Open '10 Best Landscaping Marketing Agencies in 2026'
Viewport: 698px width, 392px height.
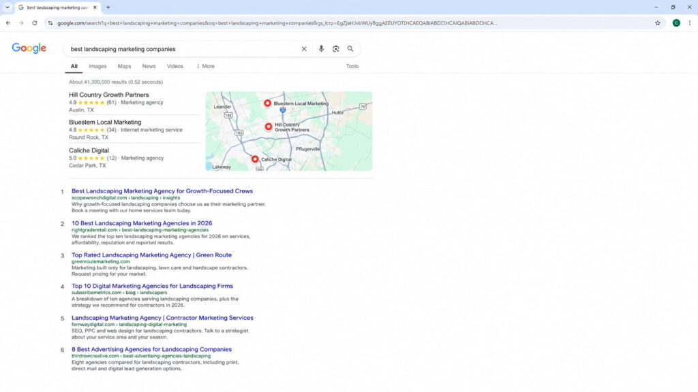point(142,223)
